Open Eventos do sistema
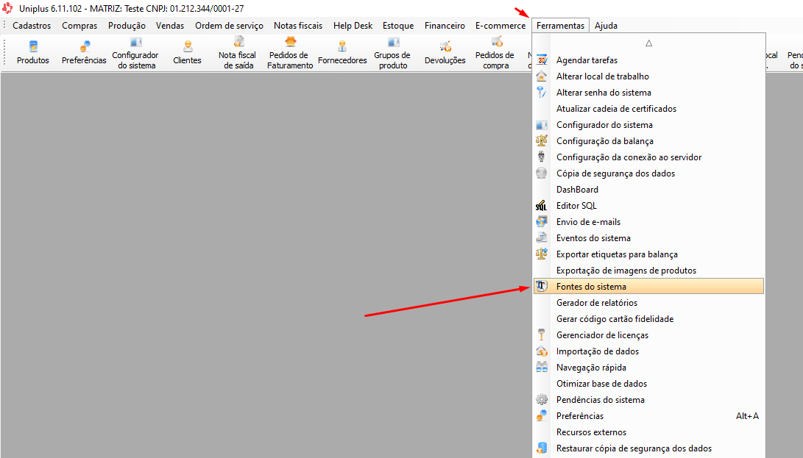Viewport: 803px width, 458px height. (649, 238)
